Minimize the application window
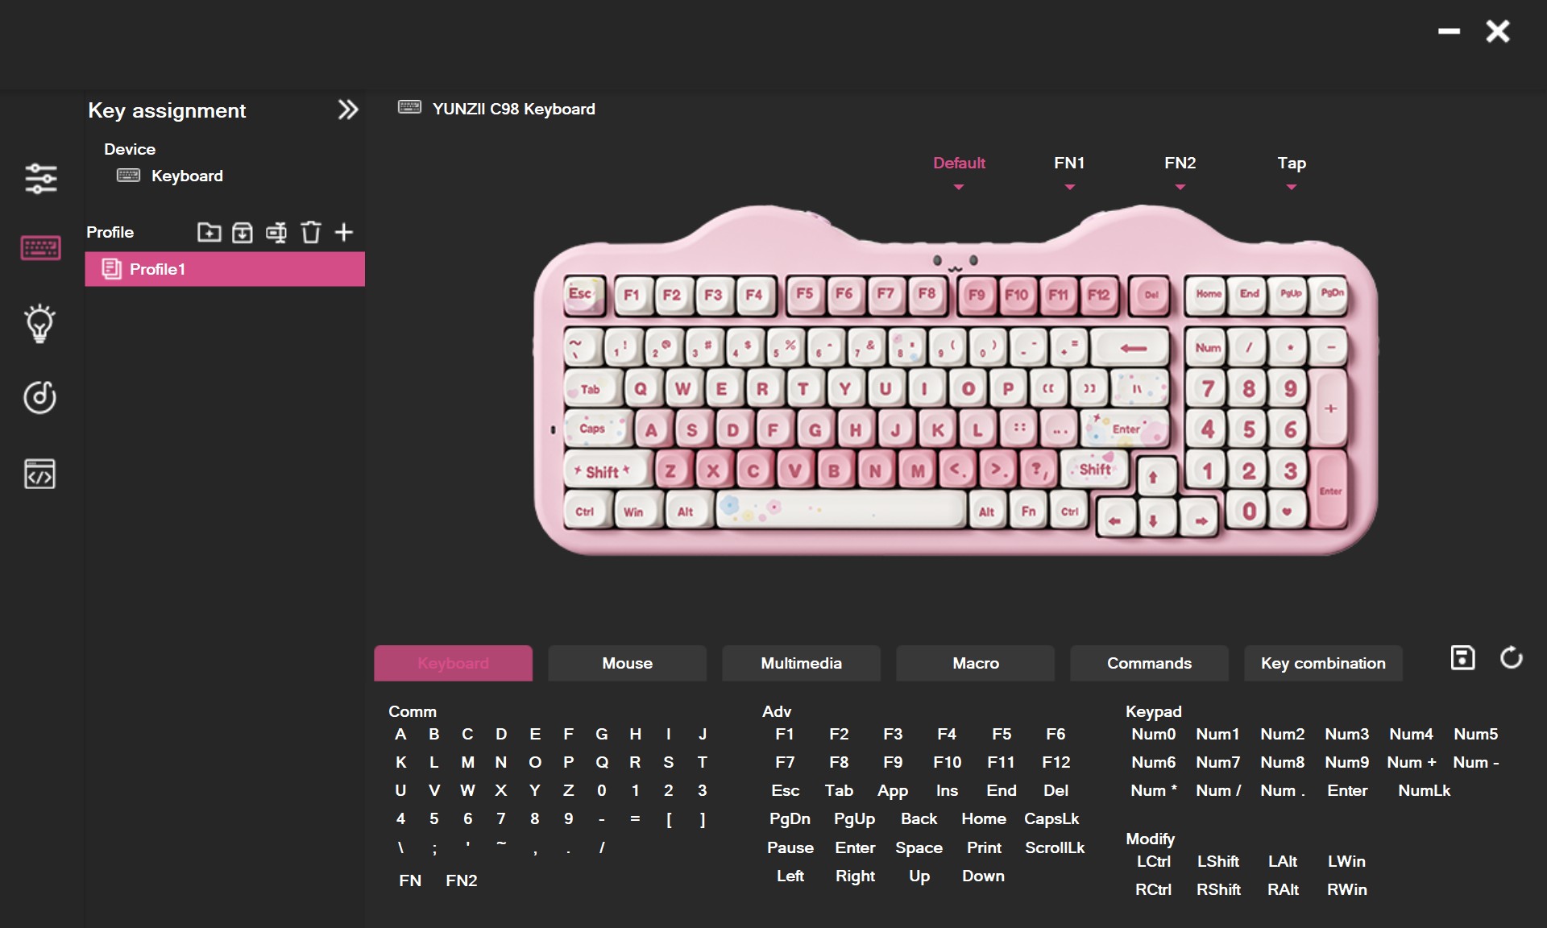 click(1449, 31)
